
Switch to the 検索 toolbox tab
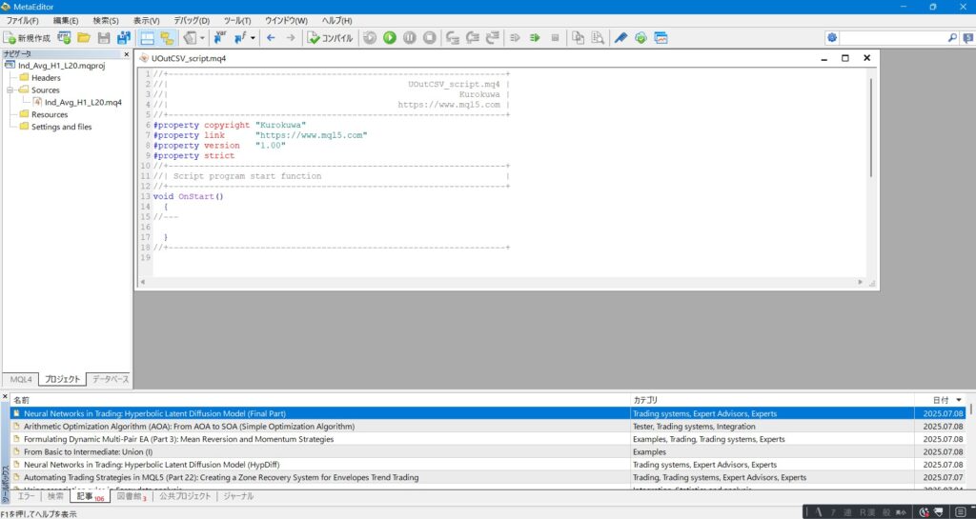click(55, 496)
